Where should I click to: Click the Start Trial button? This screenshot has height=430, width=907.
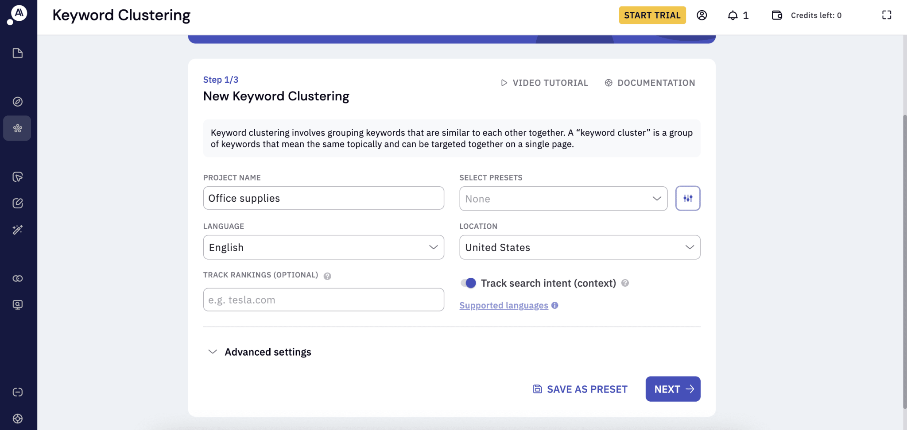[x=651, y=15]
